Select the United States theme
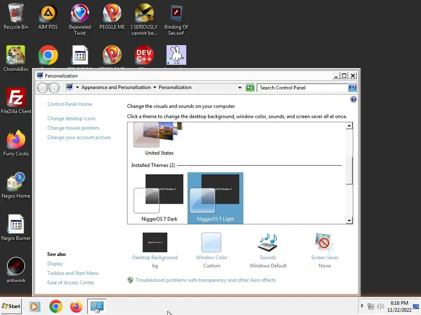The width and height of the screenshot is (421, 315). pyautogui.click(x=159, y=139)
